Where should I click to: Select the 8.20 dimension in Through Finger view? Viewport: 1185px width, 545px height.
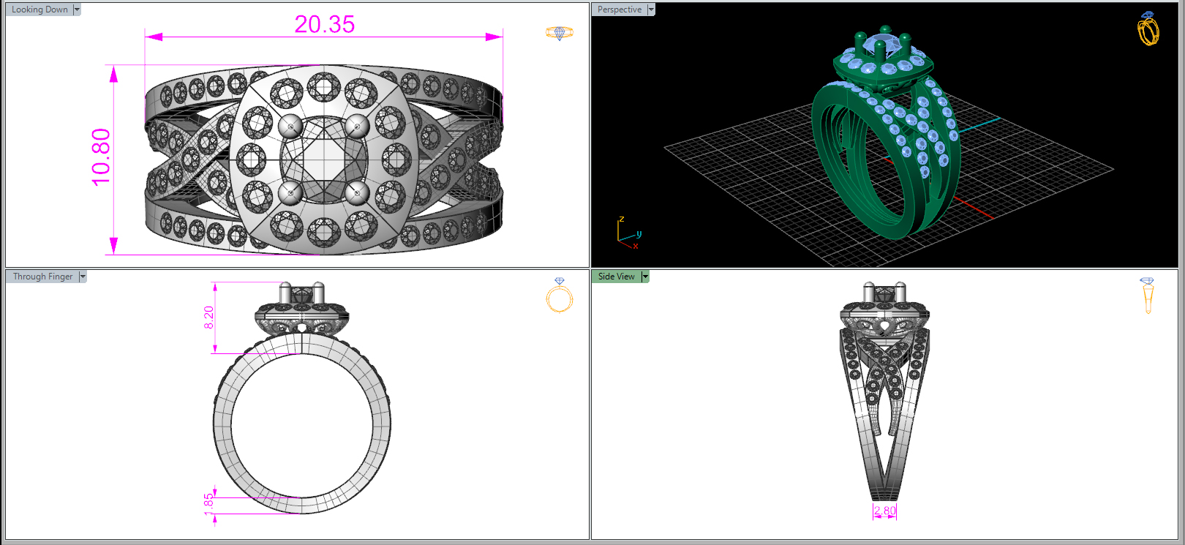(x=209, y=317)
